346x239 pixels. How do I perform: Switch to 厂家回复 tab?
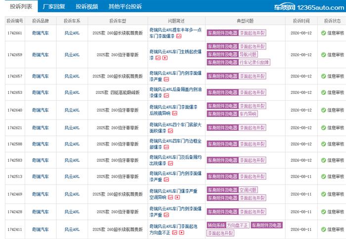54,6
